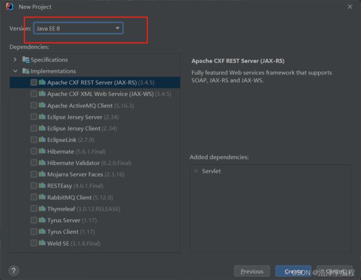Image resolution: width=361 pixels, height=280 pixels.
Task: Click the Specifications label in the tree
Action: click(49, 60)
